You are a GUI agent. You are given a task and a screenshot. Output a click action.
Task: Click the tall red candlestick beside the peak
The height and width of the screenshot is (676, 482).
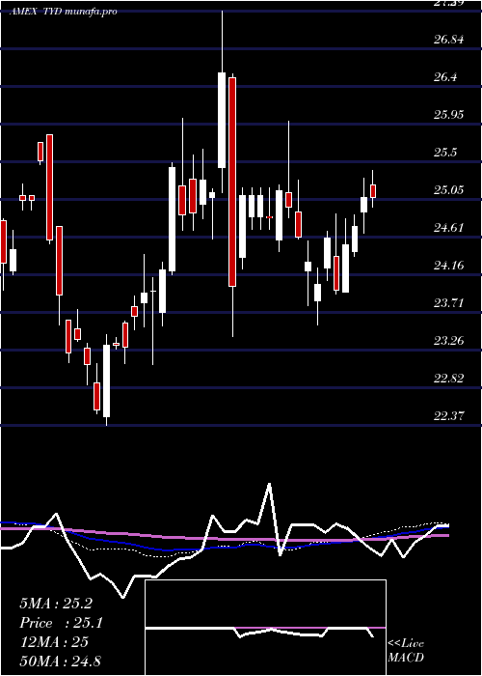click(x=232, y=182)
